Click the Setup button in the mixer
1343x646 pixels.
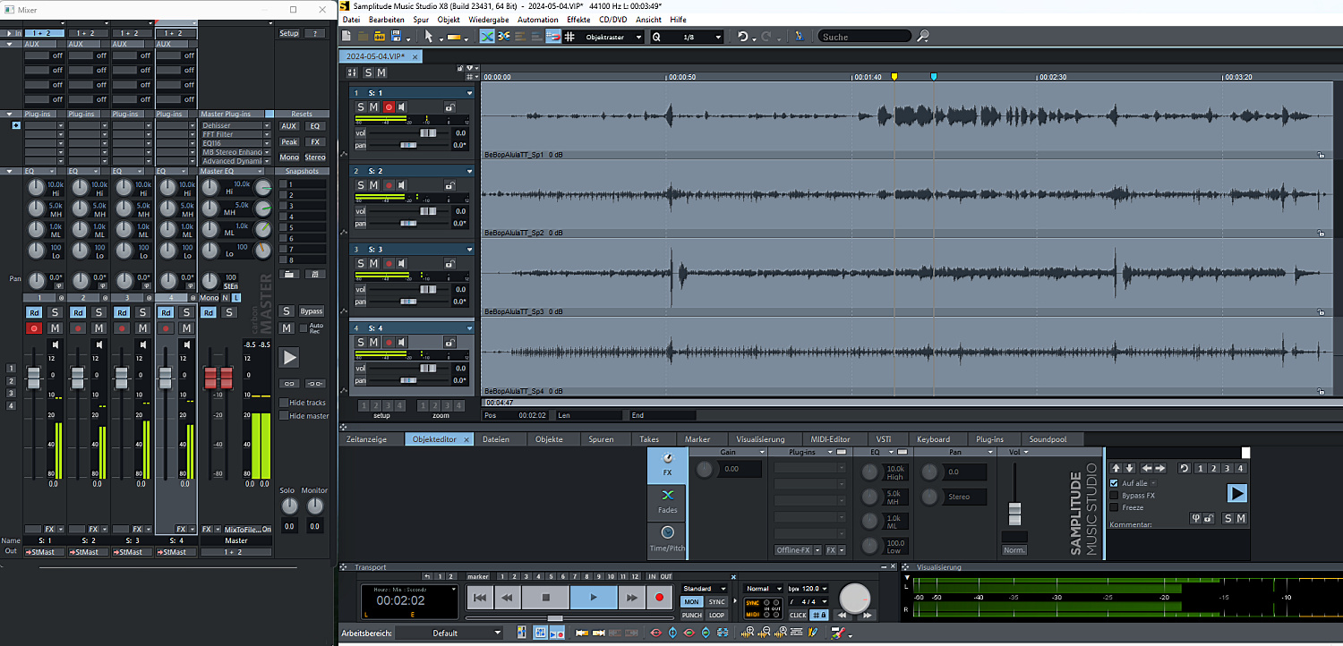(288, 33)
